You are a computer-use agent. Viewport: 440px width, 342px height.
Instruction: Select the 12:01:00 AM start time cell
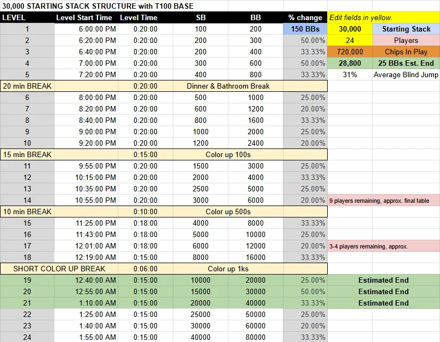click(86, 246)
